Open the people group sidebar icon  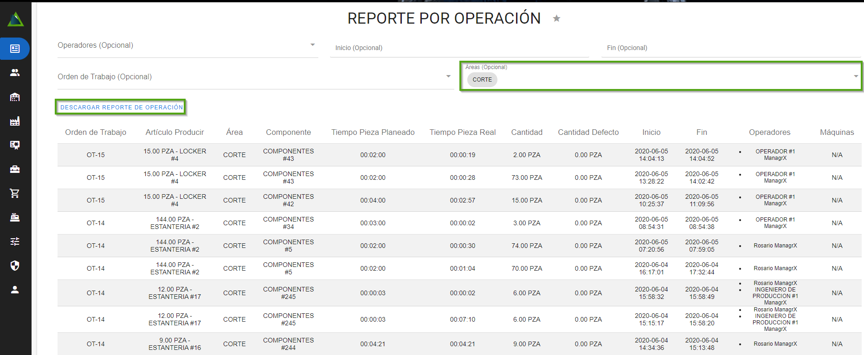click(x=15, y=73)
